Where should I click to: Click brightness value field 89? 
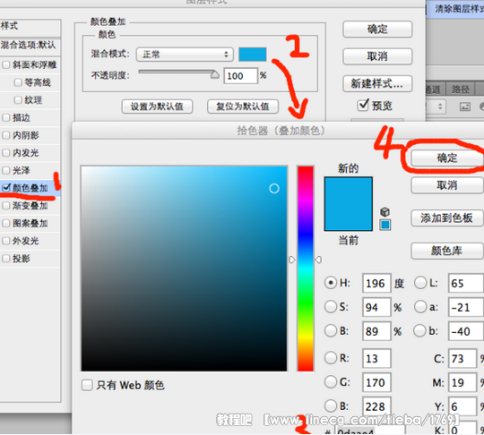click(376, 331)
